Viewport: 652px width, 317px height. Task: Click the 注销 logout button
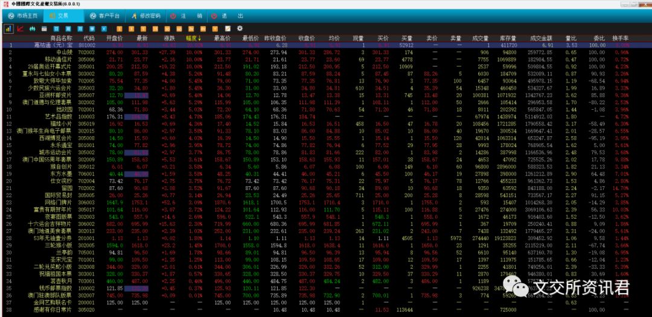[187, 16]
